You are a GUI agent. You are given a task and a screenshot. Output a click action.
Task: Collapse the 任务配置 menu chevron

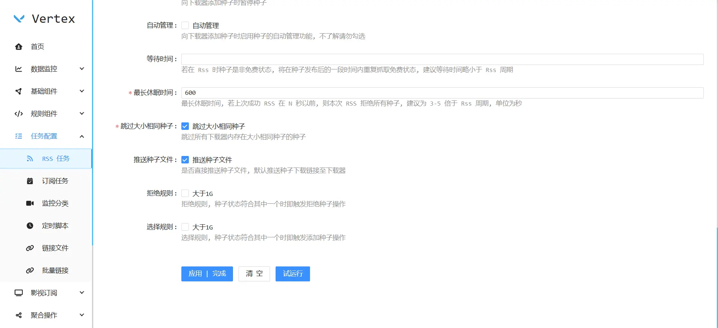[82, 136]
